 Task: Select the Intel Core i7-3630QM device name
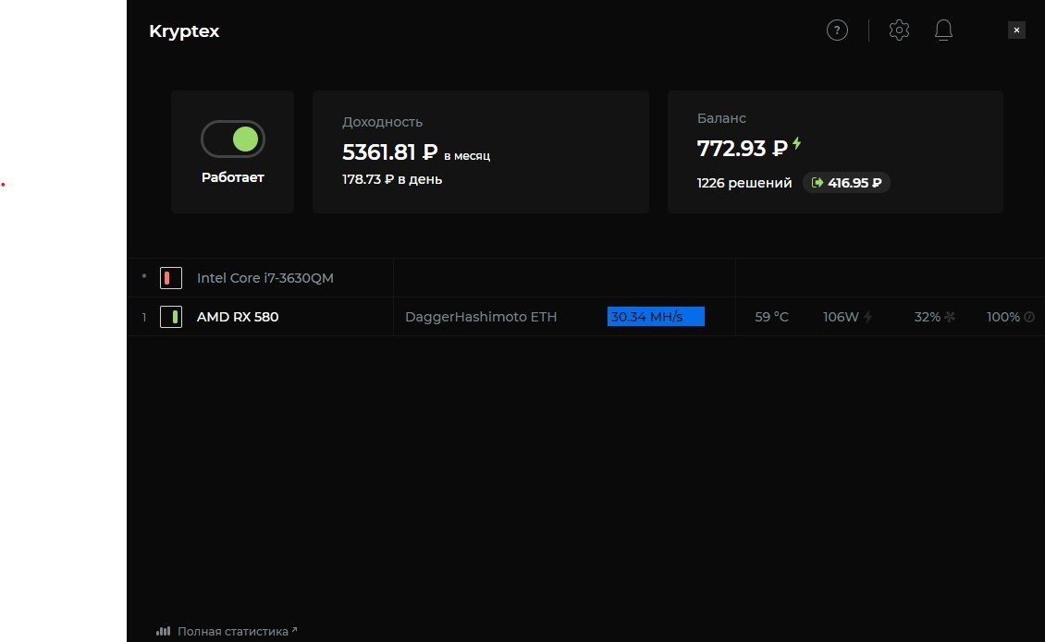265,278
